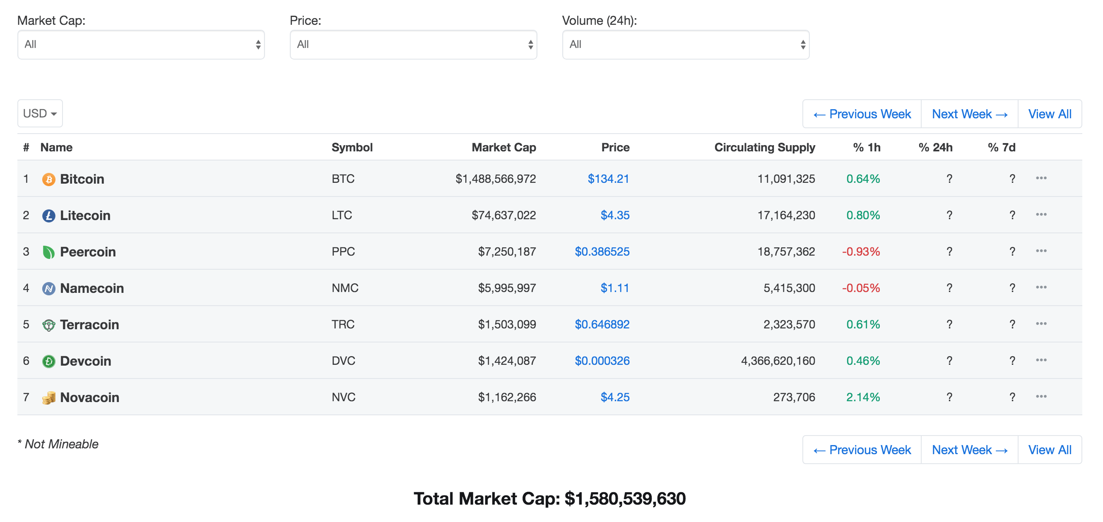Click Bitcoin market cap $1,488,566,972
This screenshot has width=1103, height=522.
(x=496, y=179)
